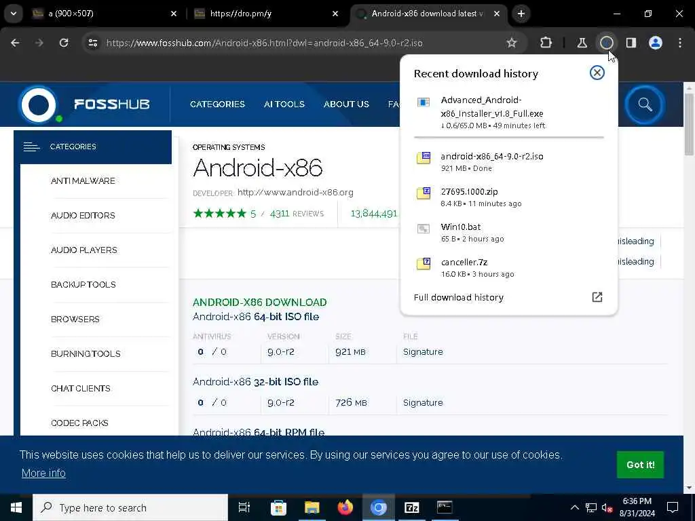Open 7-Zip from the taskbar

point(412,507)
